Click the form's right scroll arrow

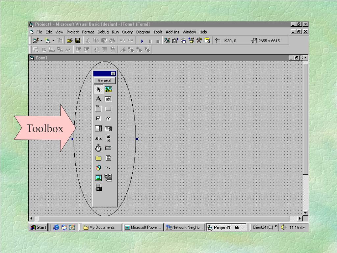click(x=300, y=218)
